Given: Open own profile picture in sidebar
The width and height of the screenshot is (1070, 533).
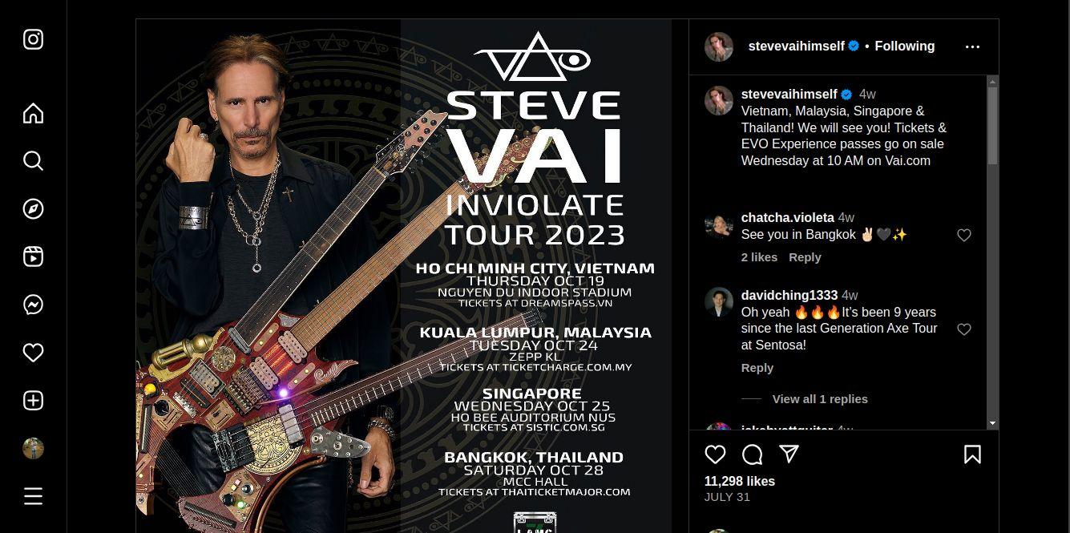Looking at the screenshot, I should pos(33,448).
